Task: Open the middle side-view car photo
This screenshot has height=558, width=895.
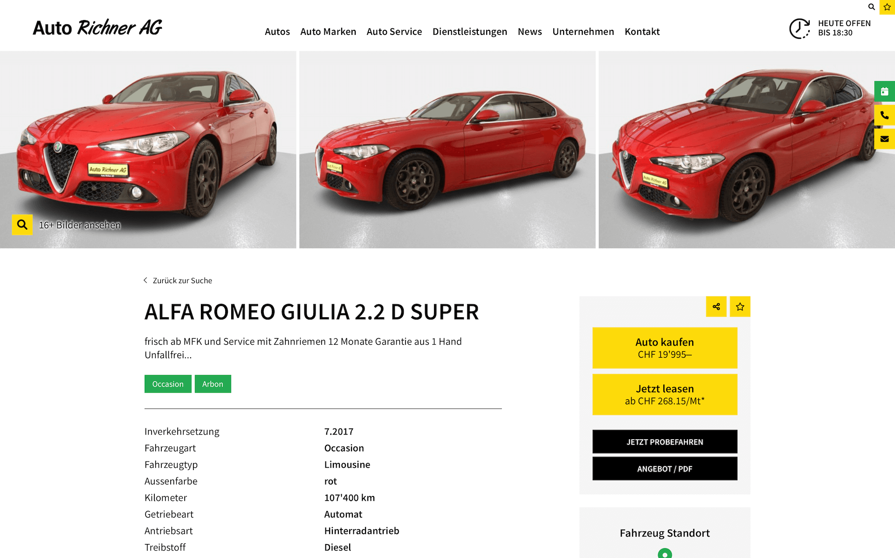Action: coord(447,150)
